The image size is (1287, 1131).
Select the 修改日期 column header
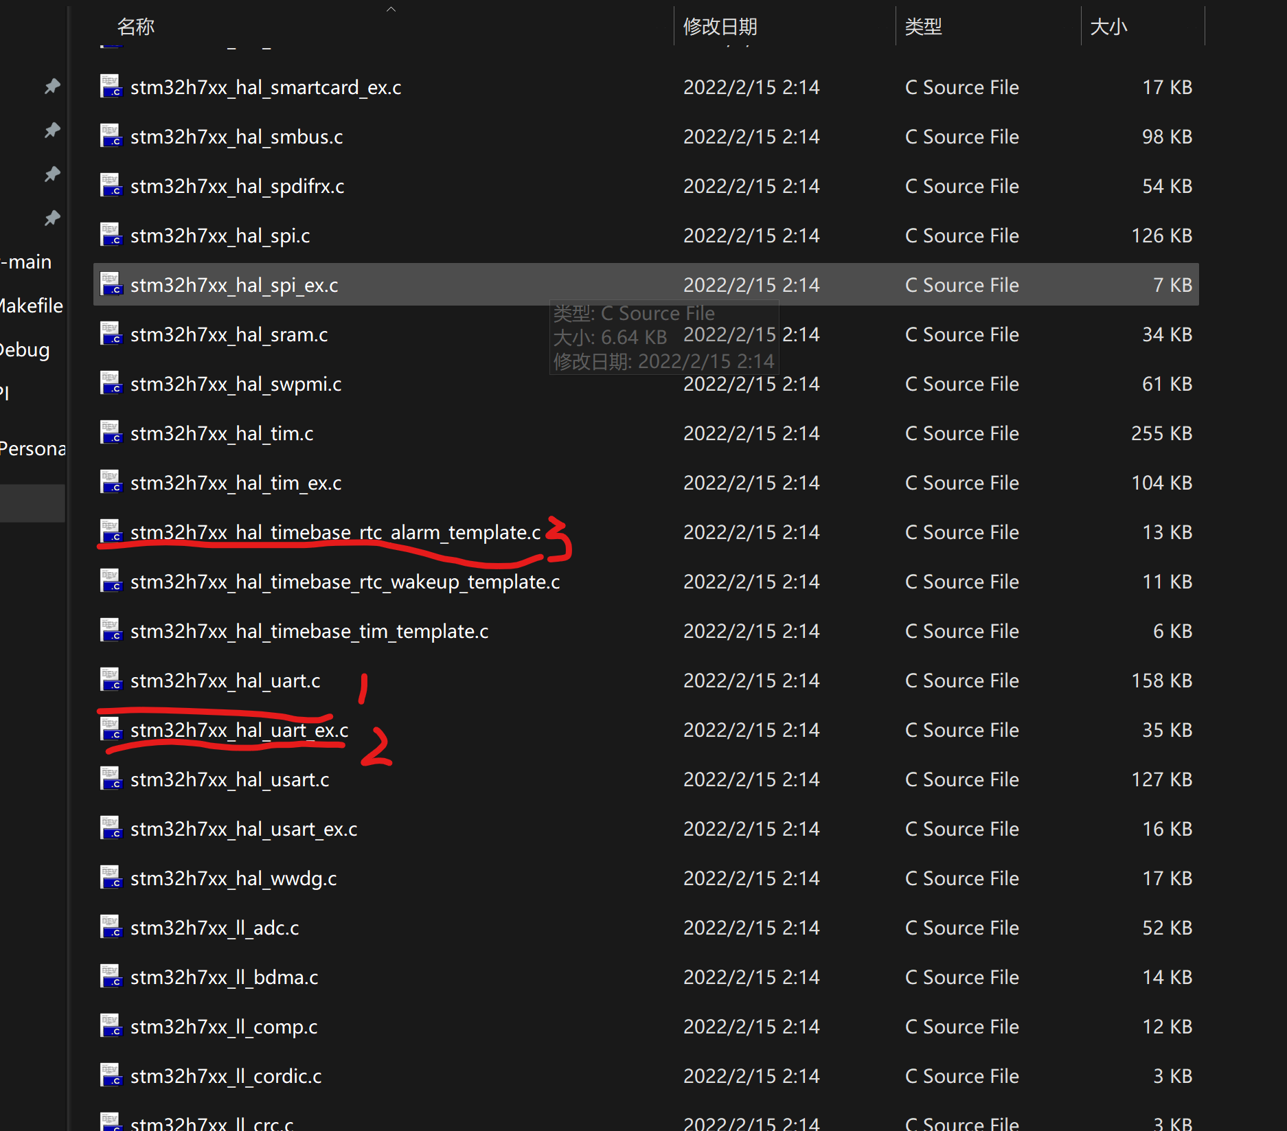[x=720, y=26]
